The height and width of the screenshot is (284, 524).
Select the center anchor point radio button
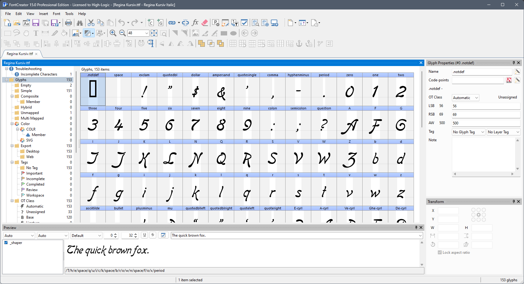(x=478, y=215)
